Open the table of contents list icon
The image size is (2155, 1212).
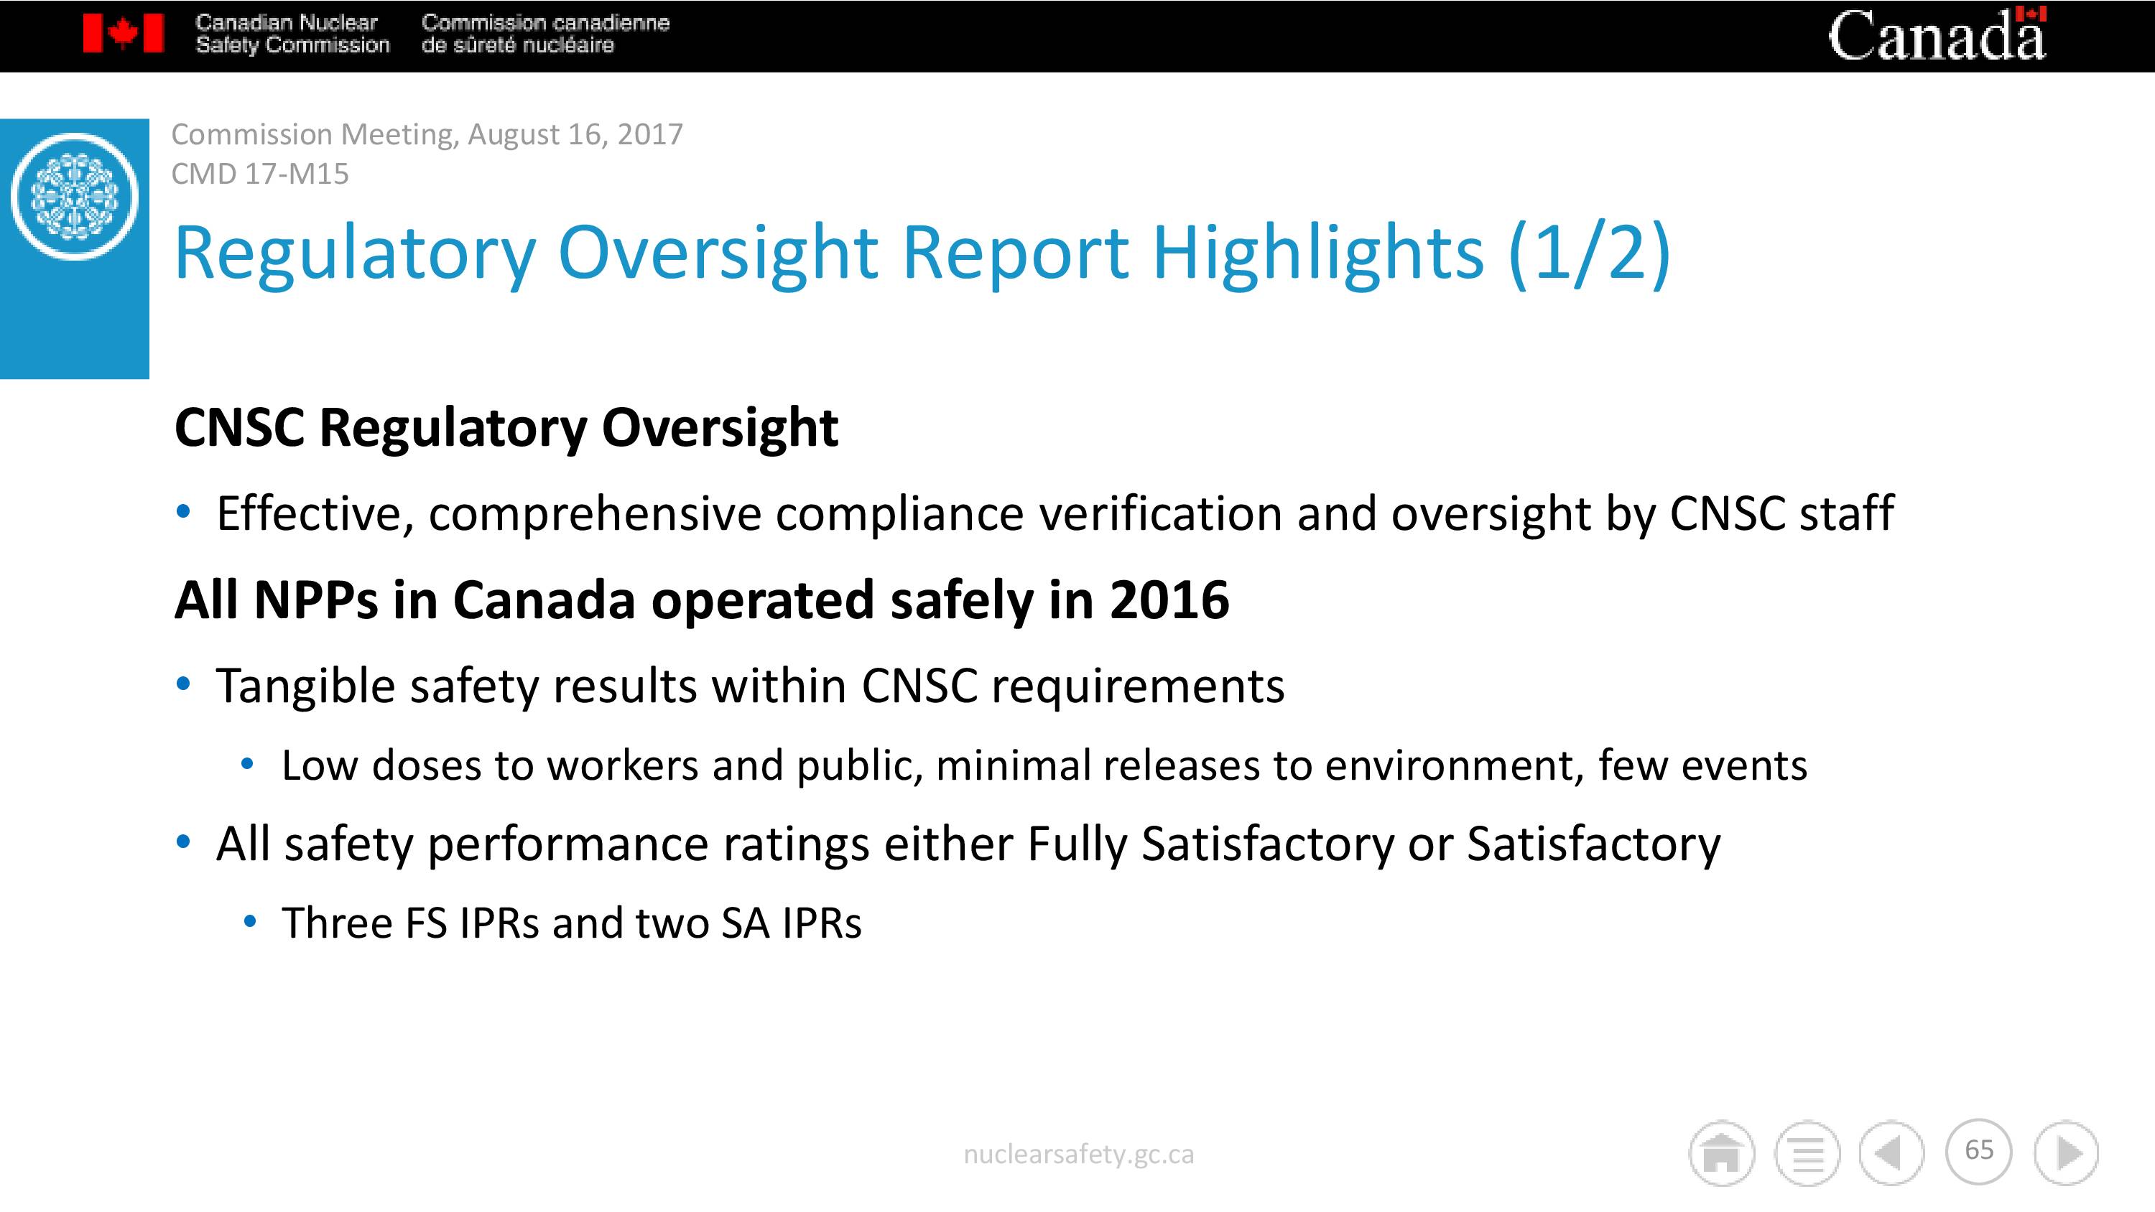[1807, 1152]
